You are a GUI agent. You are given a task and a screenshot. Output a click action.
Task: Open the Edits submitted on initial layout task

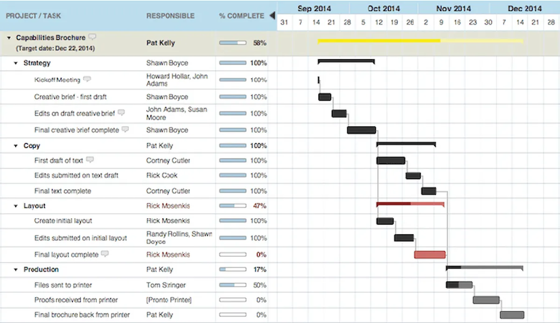pyautogui.click(x=81, y=238)
